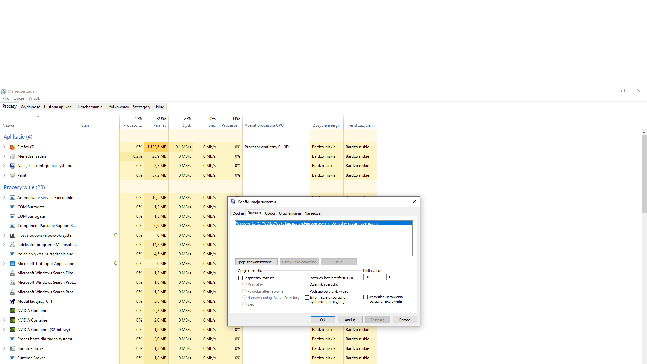Image resolution: width=647 pixels, height=364 pixels.
Task: Expand Indeksator programu Microsoft row
Action: [x=4, y=245]
